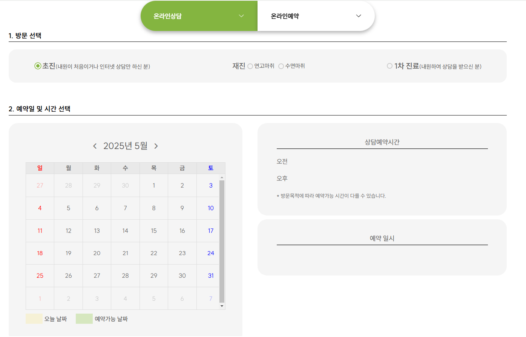The image size is (526, 337).
Task: Select Sunday May 25 in the calendar
Action: (40, 275)
